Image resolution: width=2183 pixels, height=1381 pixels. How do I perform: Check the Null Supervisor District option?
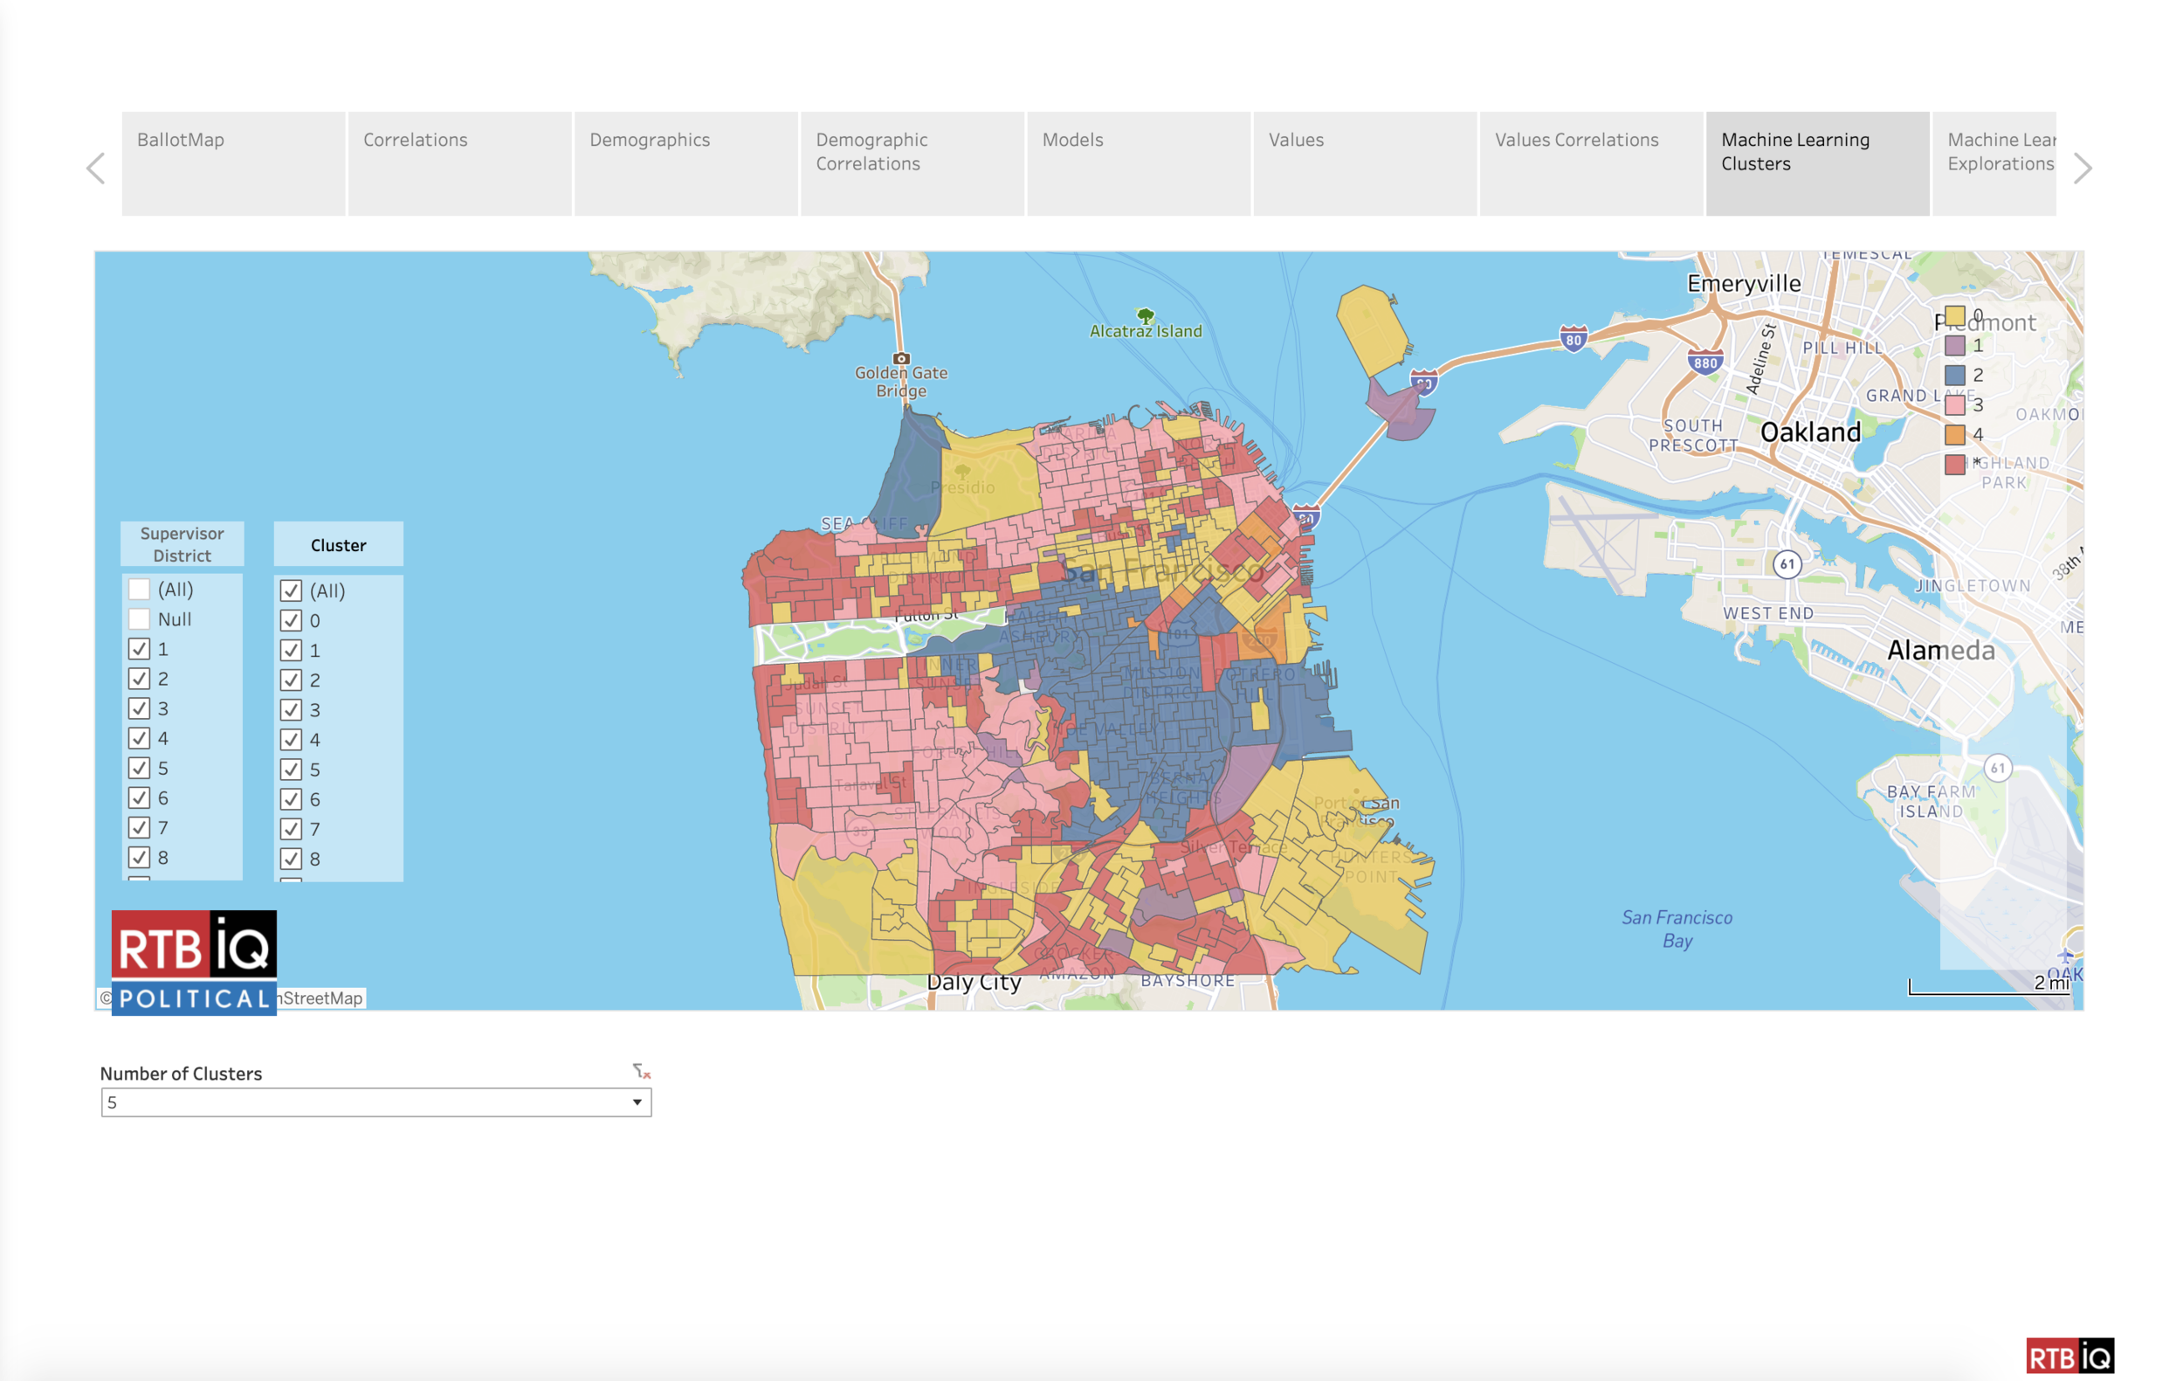[139, 619]
